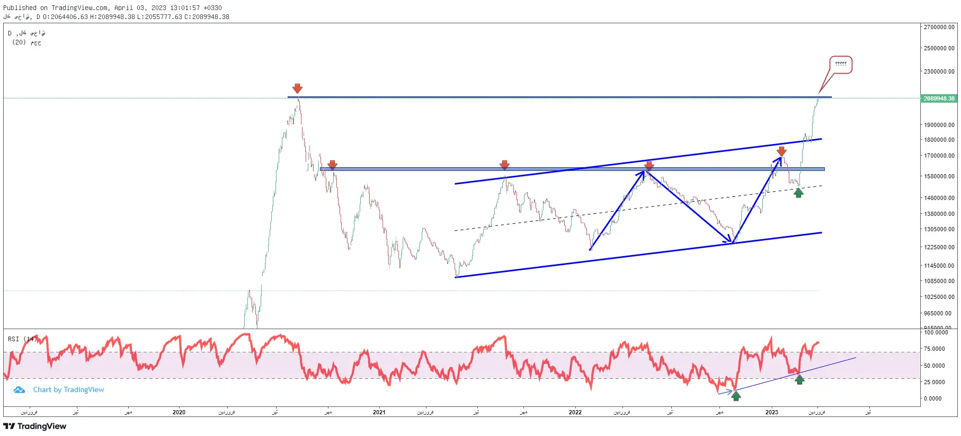The width and height of the screenshot is (961, 436).
Task: Click the 2500000.00 price axis label
Action: (939, 48)
